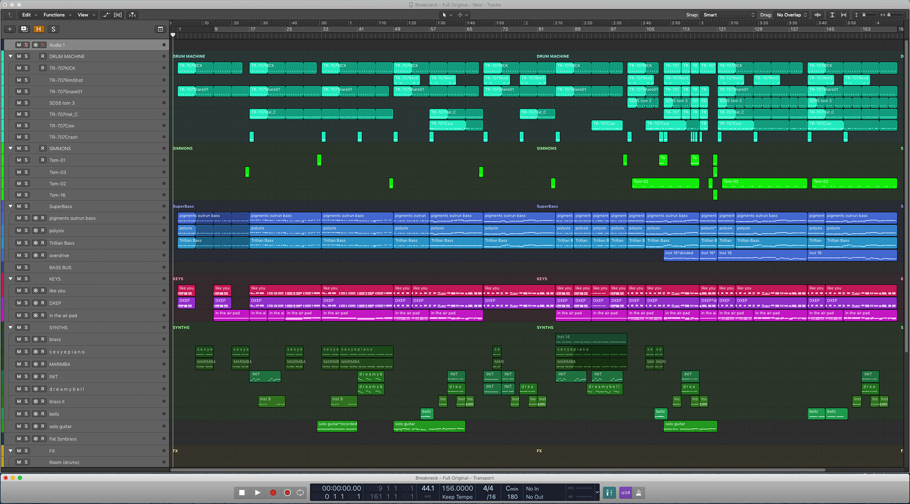
Task: Toggle the automation curve view icon
Action: point(106,15)
